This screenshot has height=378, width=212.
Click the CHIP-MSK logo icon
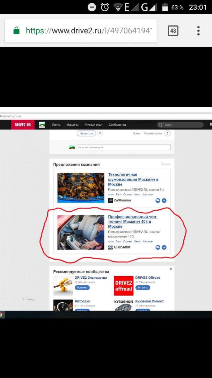pyautogui.click(x=111, y=247)
